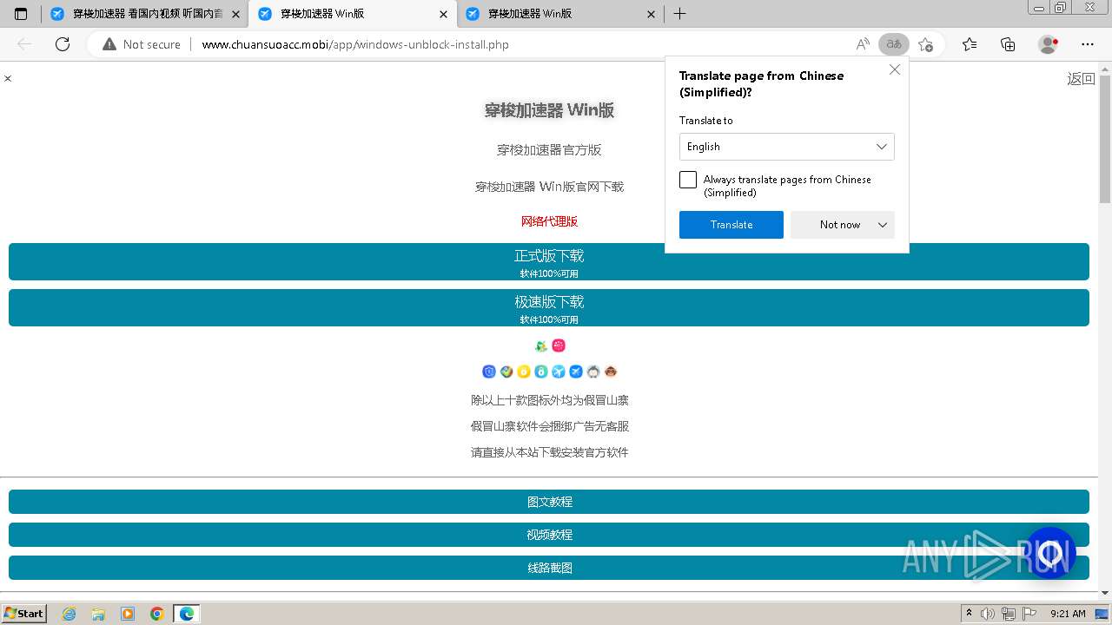Click the gray penguin app icon
Screen dimensions: 1112x625
click(593, 372)
